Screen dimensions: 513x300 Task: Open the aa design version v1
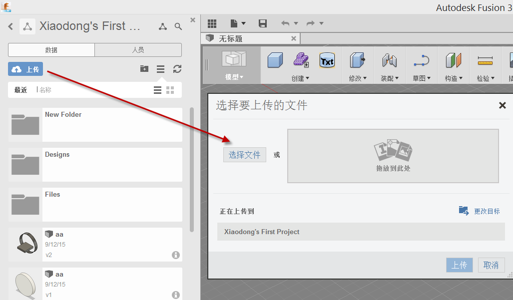[x=95, y=284]
